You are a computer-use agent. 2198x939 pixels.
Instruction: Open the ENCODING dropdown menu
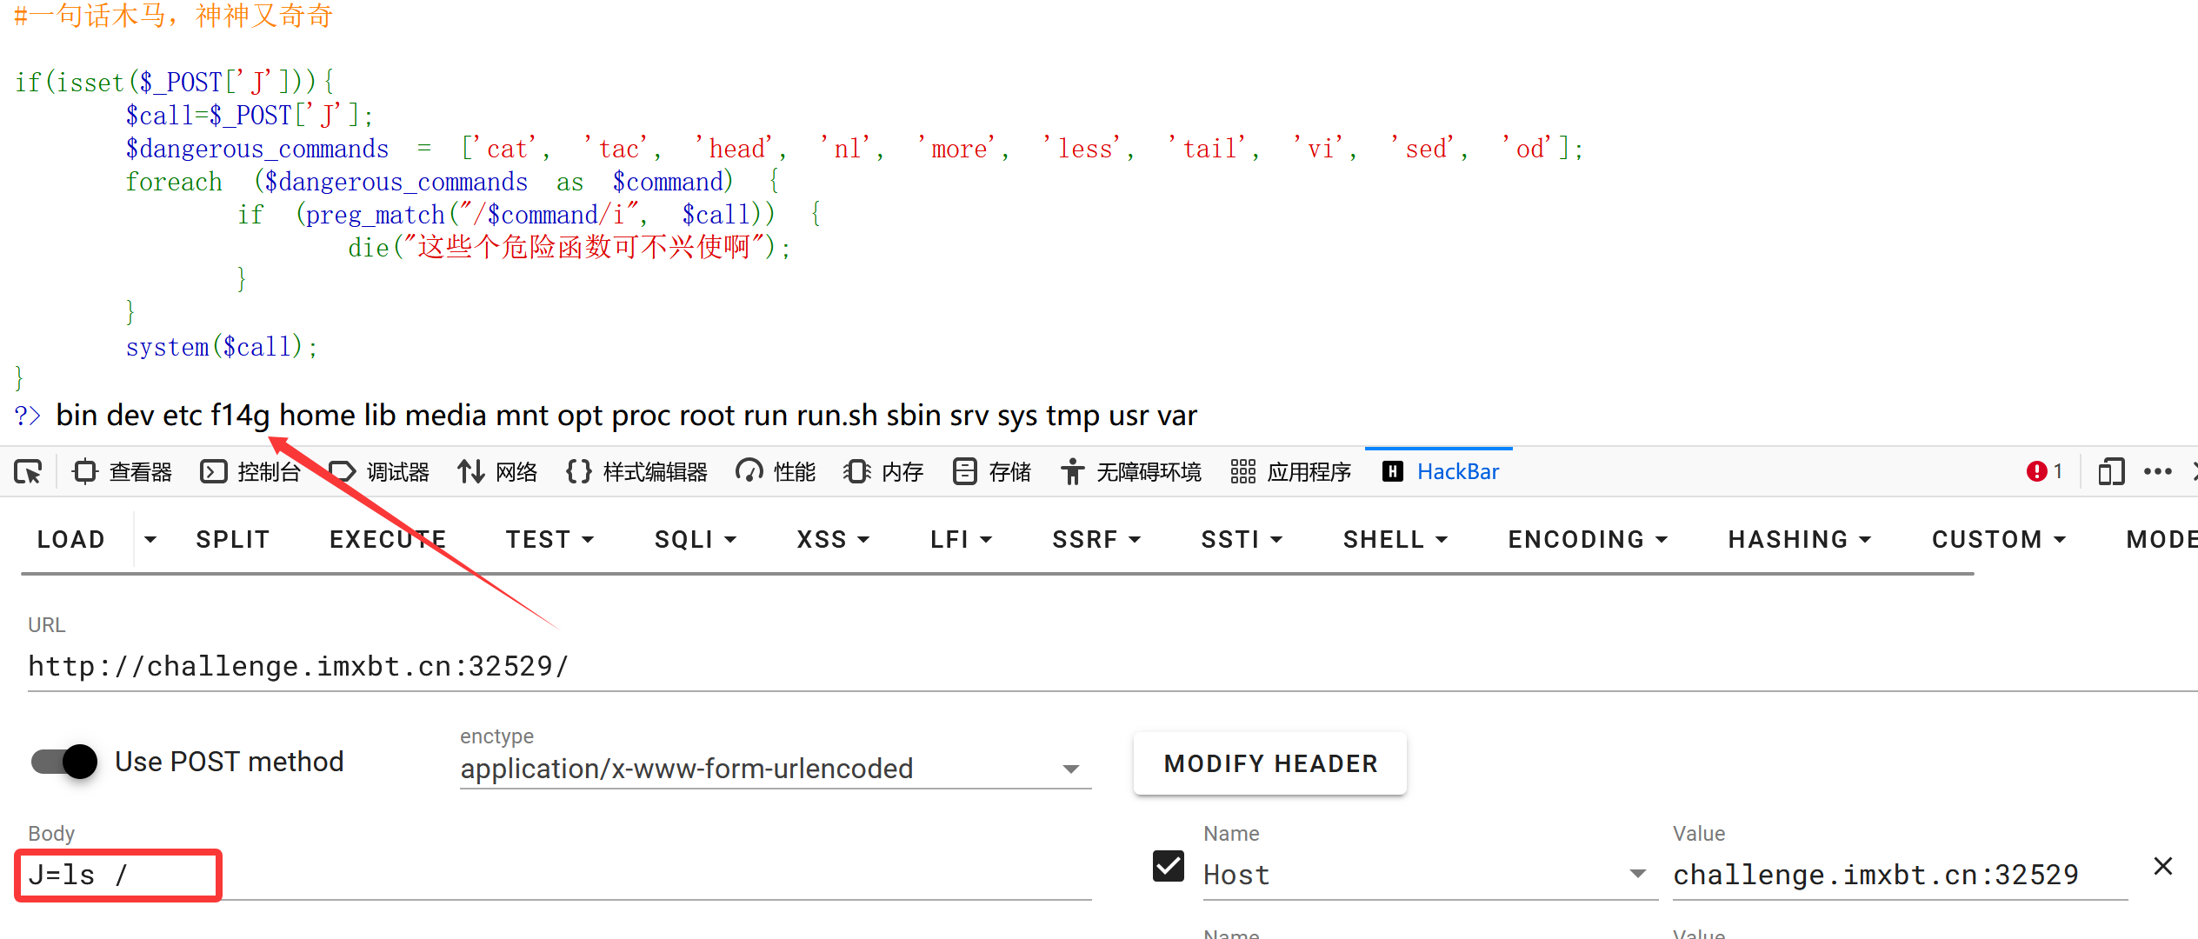tap(1587, 540)
